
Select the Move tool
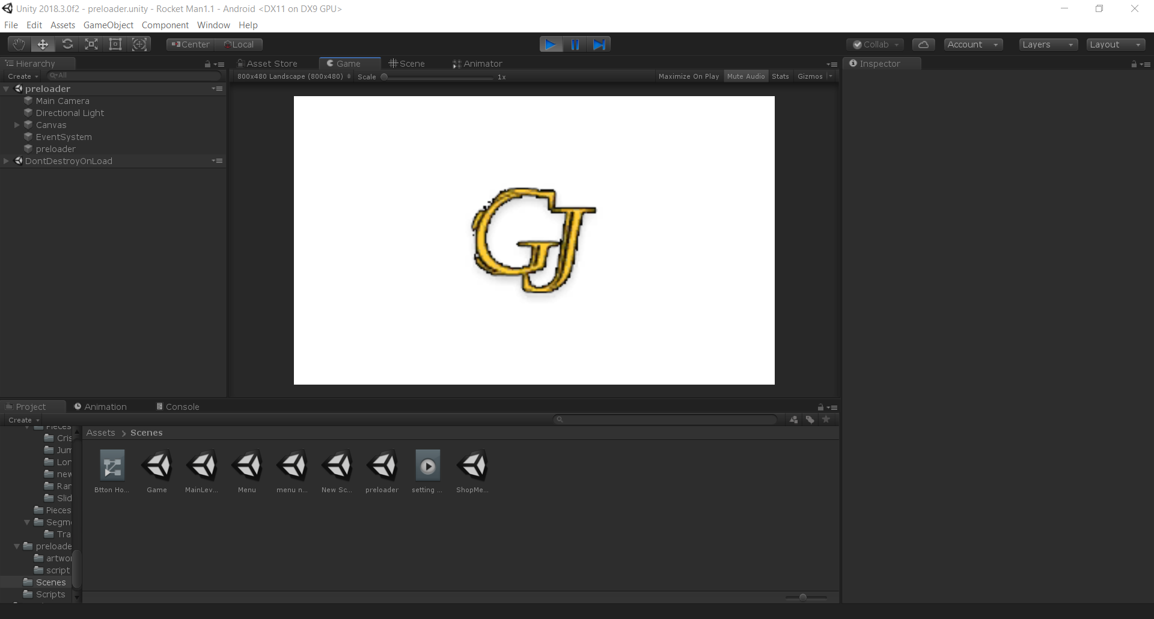(43, 44)
